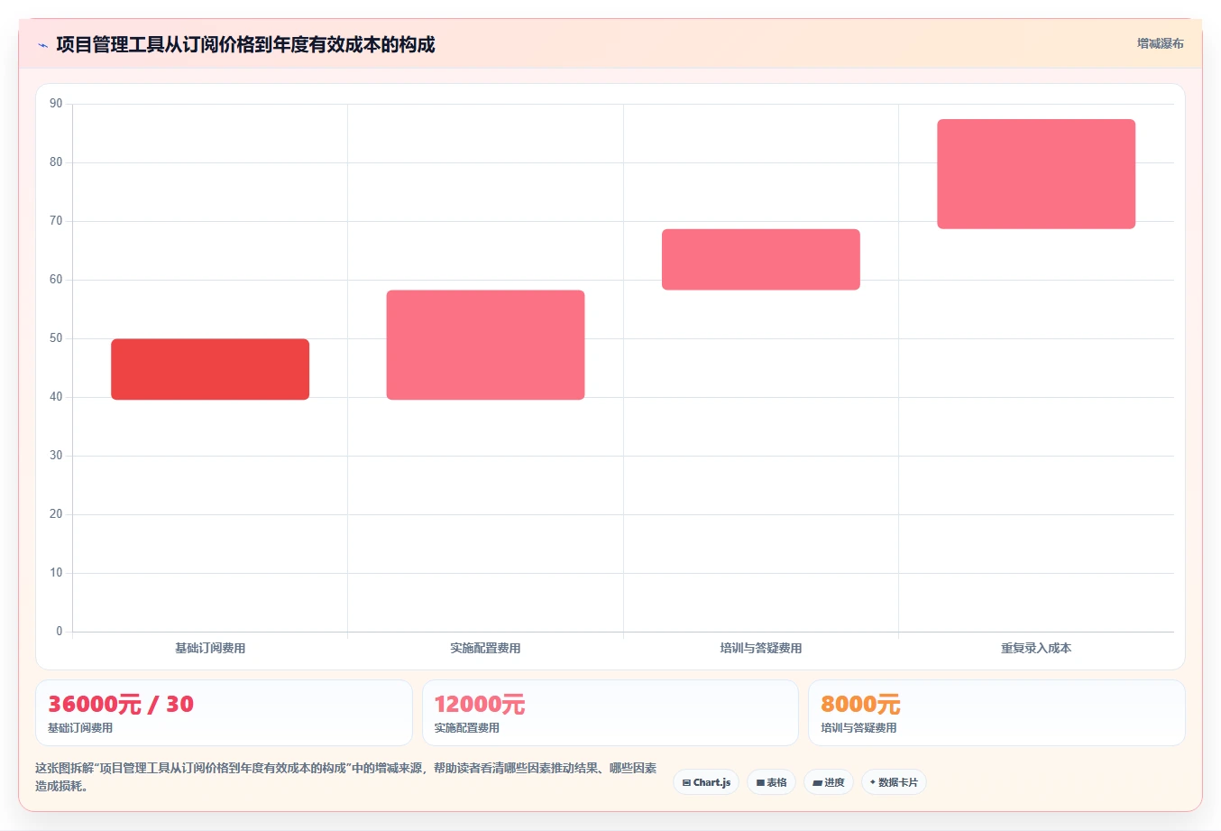Click the lightning icon beside the chart title
Viewport: 1221px width, 831px height.
pos(42,45)
